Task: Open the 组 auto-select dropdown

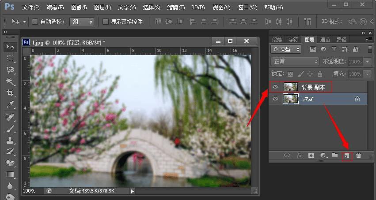Action: point(82,22)
